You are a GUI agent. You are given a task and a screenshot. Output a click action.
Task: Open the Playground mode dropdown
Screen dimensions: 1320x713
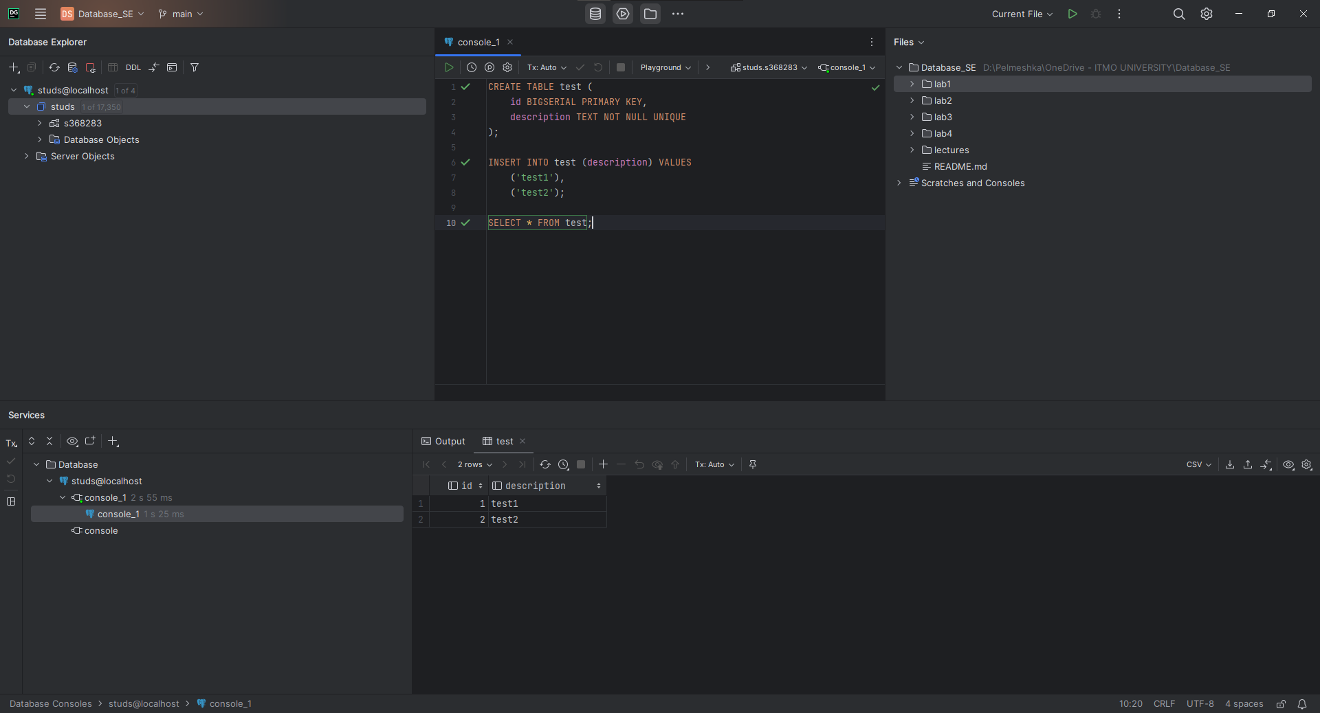pyautogui.click(x=665, y=67)
